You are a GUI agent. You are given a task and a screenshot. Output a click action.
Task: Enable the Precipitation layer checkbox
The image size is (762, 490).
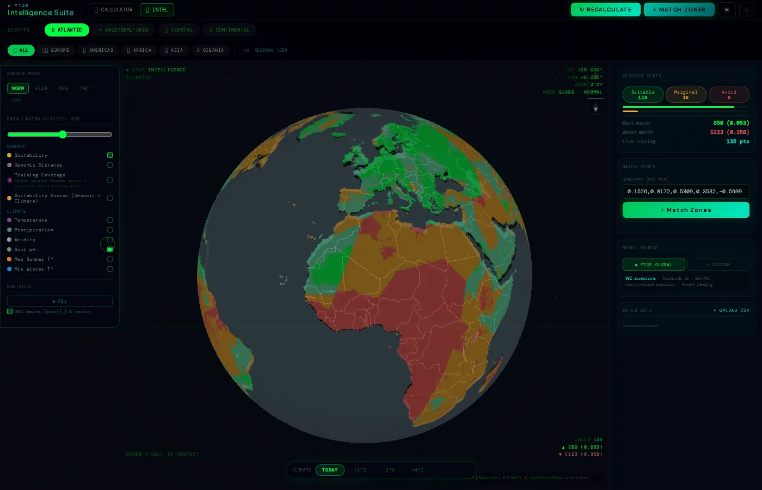110,230
